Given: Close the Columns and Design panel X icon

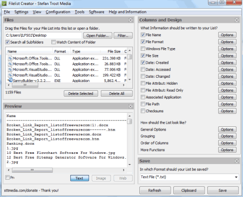Looking at the screenshot, I should (237, 20).
